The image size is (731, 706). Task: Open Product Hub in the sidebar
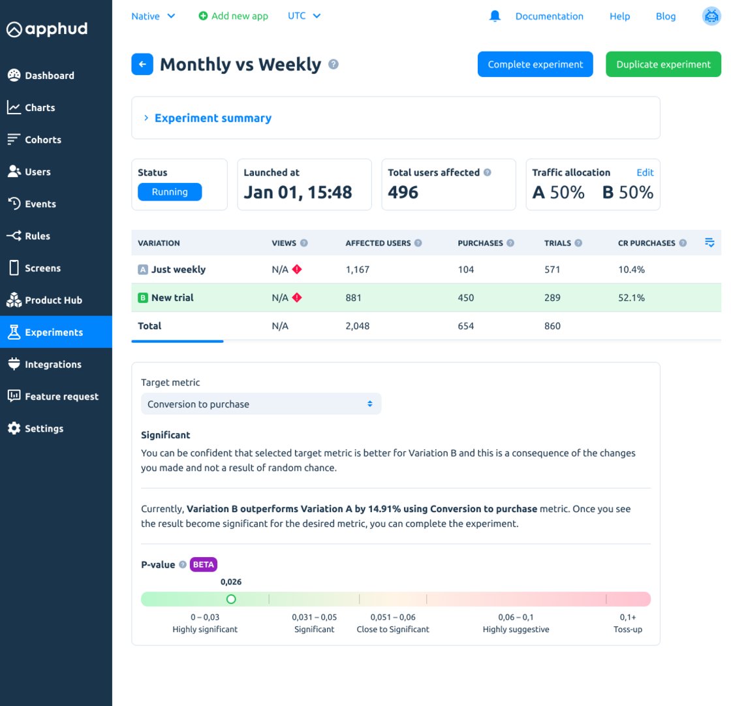[56, 300]
